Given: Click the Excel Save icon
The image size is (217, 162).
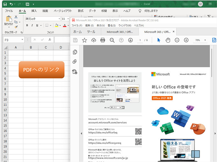Looking at the screenshot, I should pyautogui.click(x=5, y=4).
